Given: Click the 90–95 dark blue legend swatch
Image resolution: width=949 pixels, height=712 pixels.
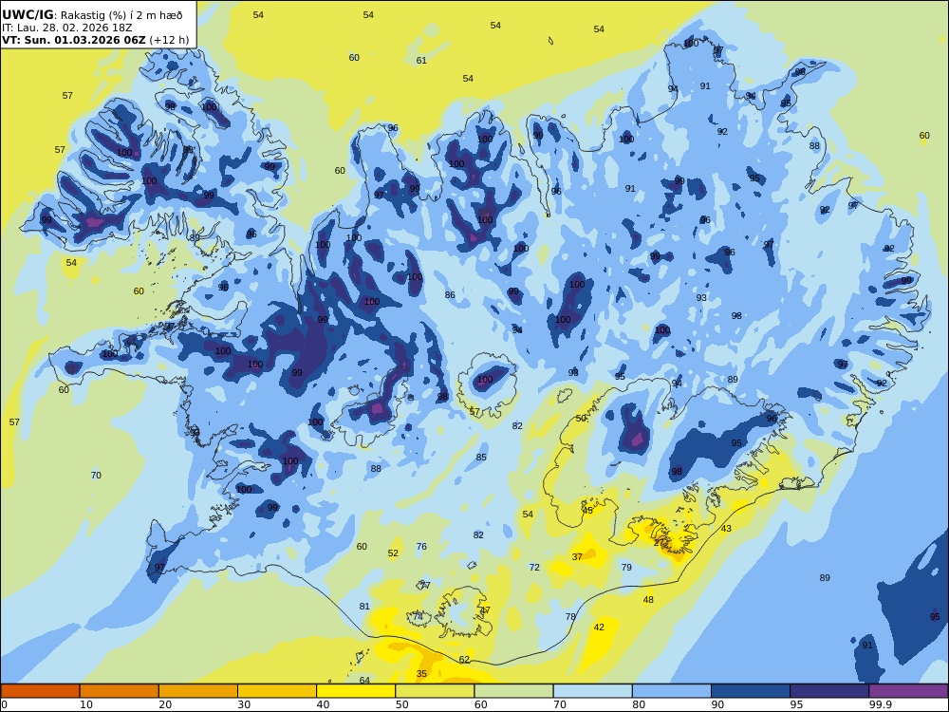Looking at the screenshot, I should point(751,691).
